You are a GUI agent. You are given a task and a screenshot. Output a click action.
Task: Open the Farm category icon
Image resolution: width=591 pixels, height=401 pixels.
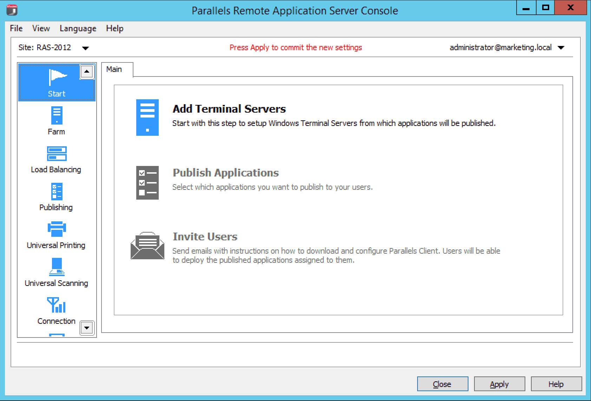tap(57, 116)
